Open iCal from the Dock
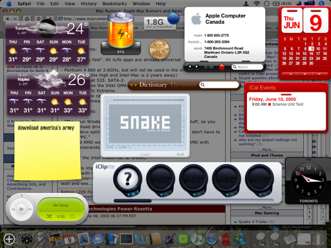331x248 pixels. pyautogui.click(x=69, y=239)
